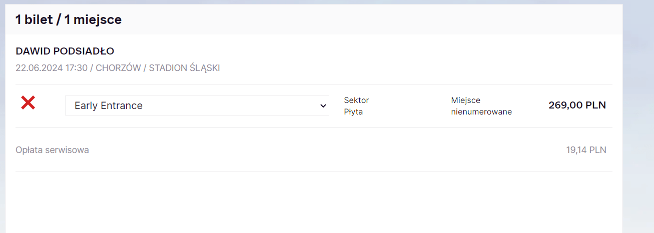Click the '1 bilet' heading text

34,20
